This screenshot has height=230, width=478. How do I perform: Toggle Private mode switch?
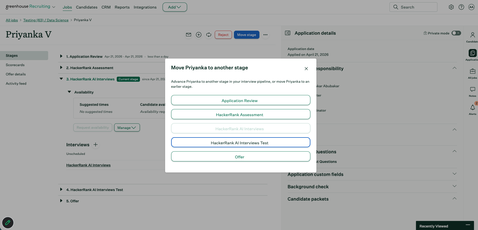click(456, 33)
